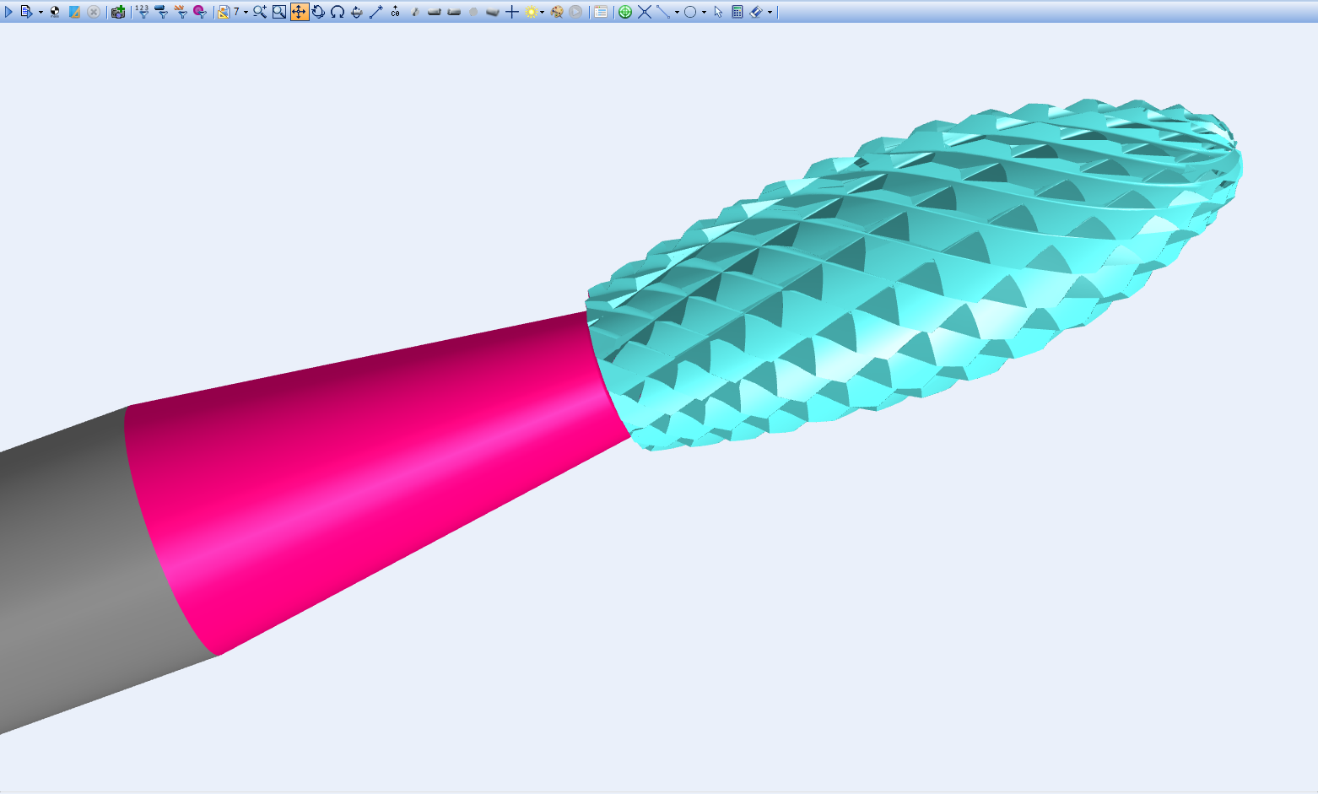Click the green target crosshair icon
The height and width of the screenshot is (794, 1318).
point(625,12)
